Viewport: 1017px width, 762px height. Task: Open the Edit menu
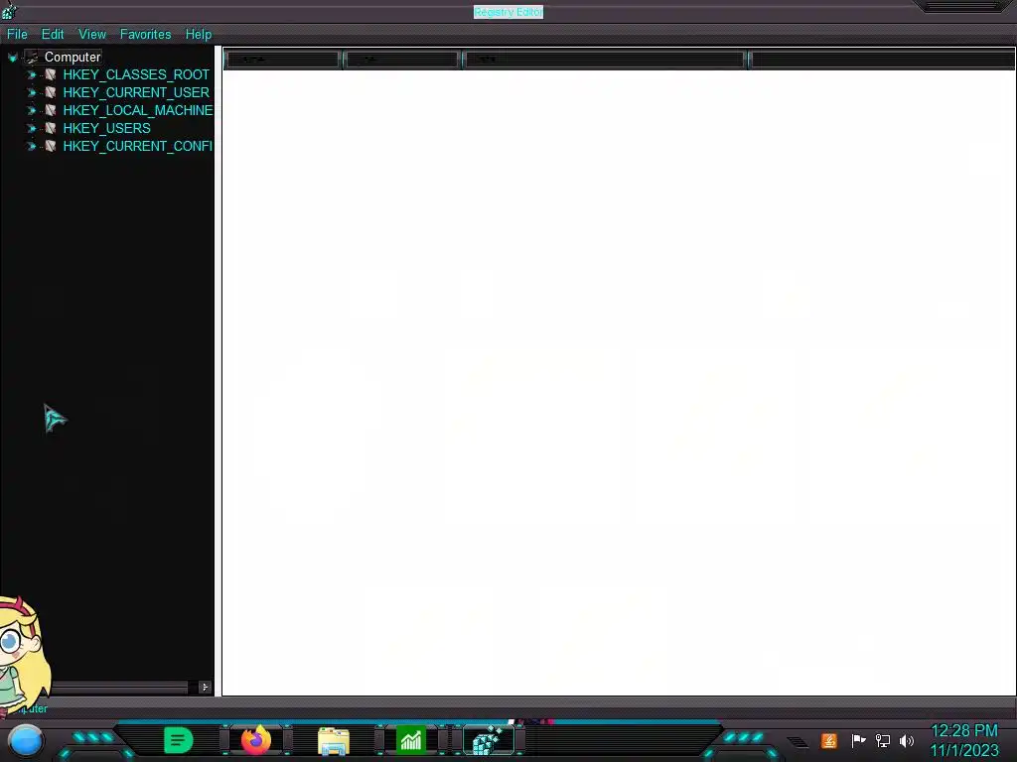[x=53, y=35]
